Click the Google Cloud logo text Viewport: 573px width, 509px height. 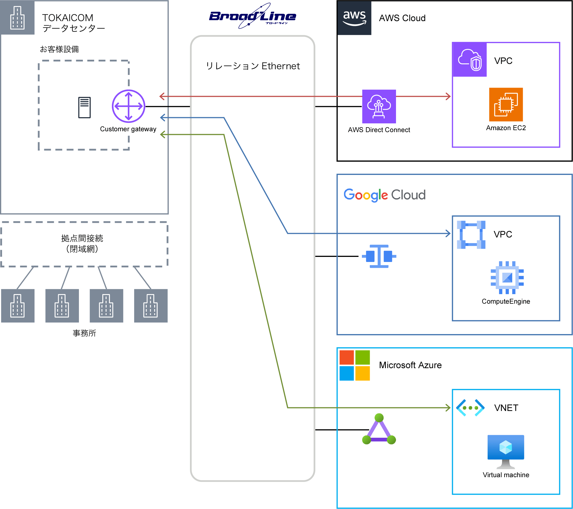(384, 195)
